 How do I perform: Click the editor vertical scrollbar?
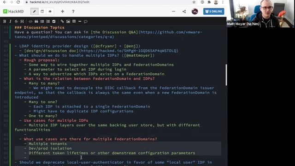tap(226, 75)
